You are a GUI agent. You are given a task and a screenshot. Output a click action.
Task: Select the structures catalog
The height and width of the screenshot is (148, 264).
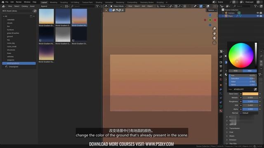click(x=11, y=50)
